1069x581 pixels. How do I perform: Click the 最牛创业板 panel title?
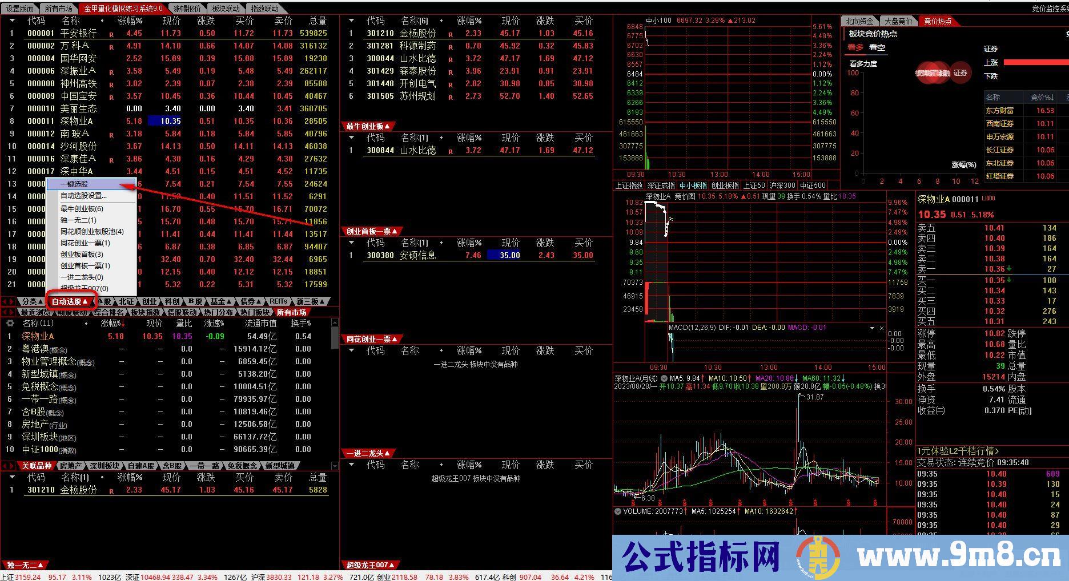[x=367, y=126]
